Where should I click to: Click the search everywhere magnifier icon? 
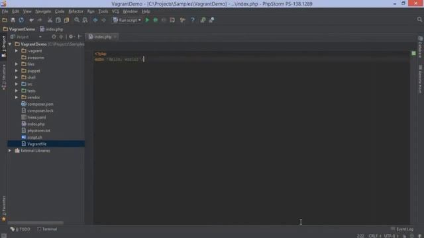[419, 19]
